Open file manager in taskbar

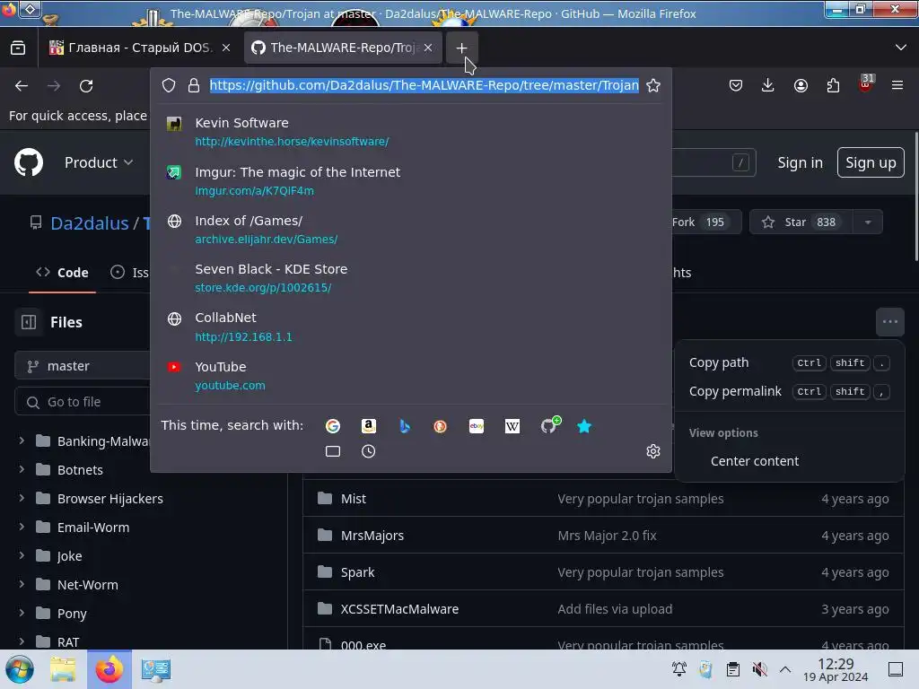click(63, 669)
